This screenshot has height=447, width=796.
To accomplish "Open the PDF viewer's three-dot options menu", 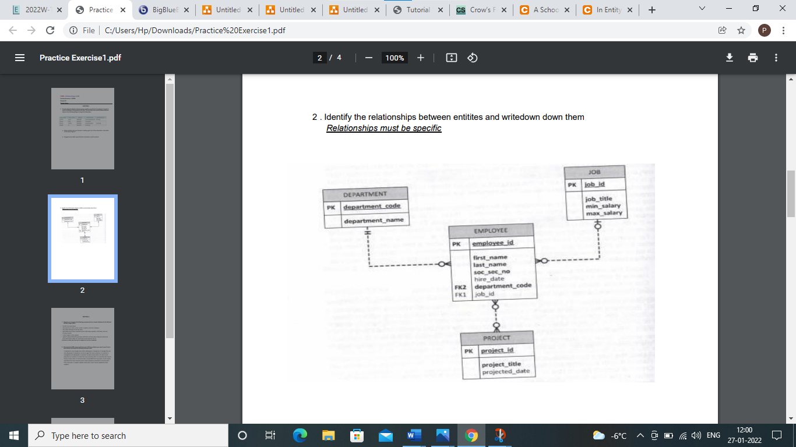I will 776,58.
